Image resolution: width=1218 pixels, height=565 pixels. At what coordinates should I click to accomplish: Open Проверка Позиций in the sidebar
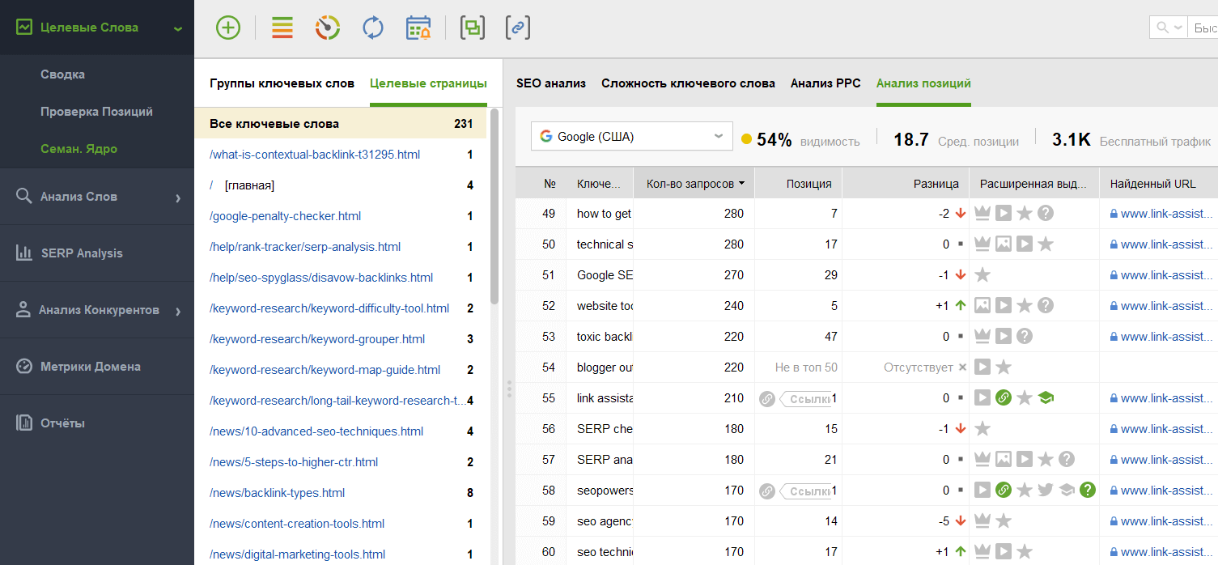click(96, 112)
